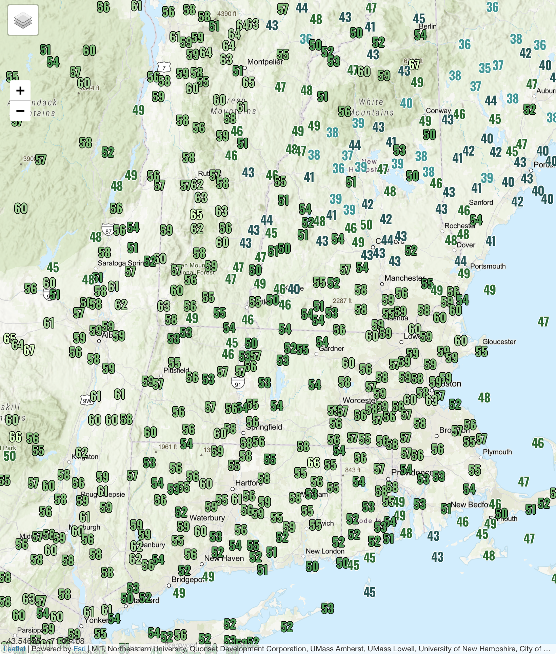Select the 54 marker below Berlin
The height and width of the screenshot is (654, 556).
pos(420,35)
